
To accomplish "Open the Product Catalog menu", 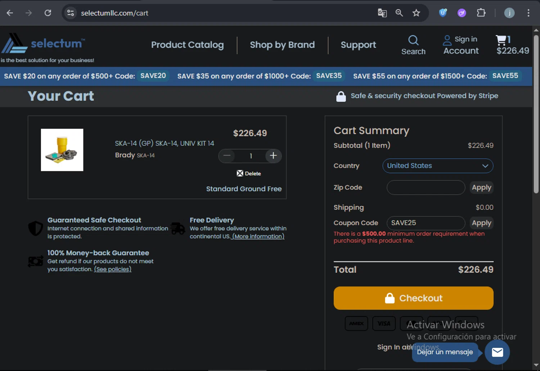I will coord(188,45).
